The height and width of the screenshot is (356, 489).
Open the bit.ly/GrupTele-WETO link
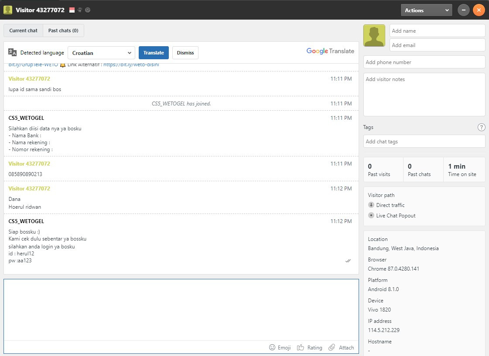33,65
